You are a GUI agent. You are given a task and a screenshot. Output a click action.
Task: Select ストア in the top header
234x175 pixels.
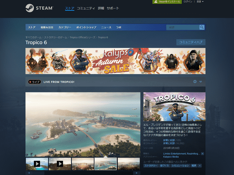(70, 8)
